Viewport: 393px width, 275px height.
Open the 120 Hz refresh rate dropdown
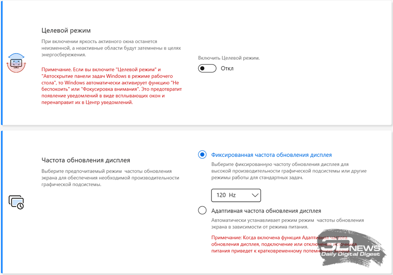point(236,195)
